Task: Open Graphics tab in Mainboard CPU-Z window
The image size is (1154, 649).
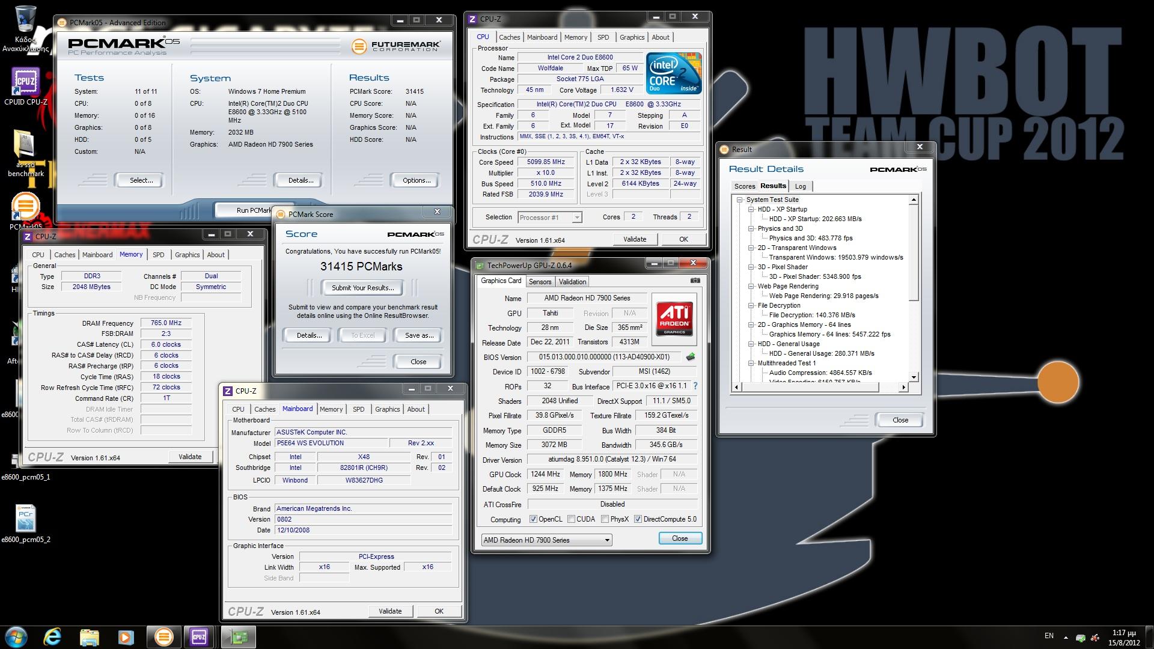Action: pyautogui.click(x=387, y=409)
